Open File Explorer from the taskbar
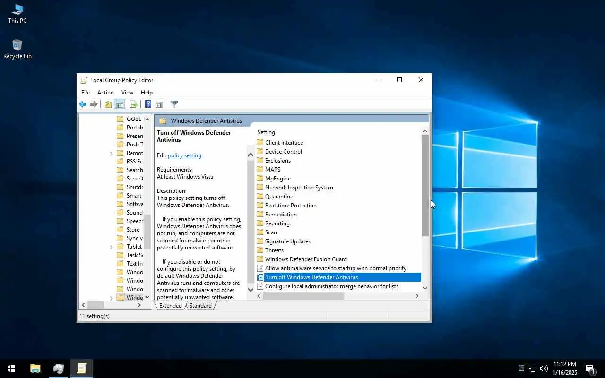The image size is (605, 378). point(35,369)
